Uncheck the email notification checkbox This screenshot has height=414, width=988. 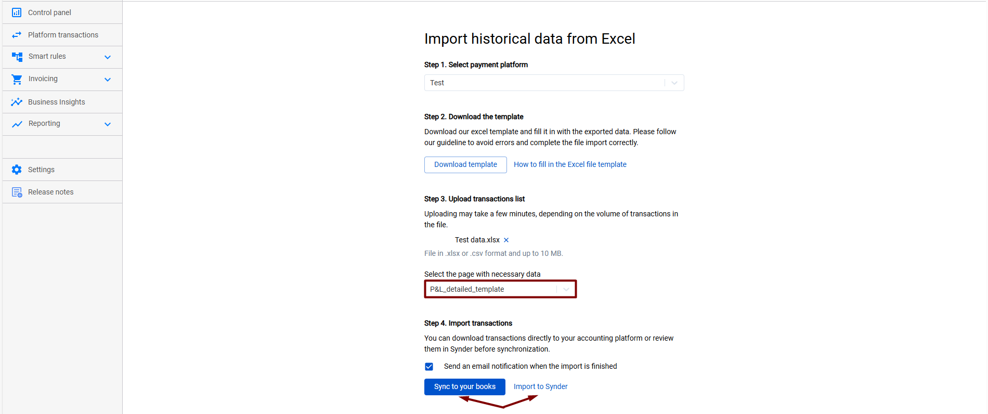pos(429,367)
